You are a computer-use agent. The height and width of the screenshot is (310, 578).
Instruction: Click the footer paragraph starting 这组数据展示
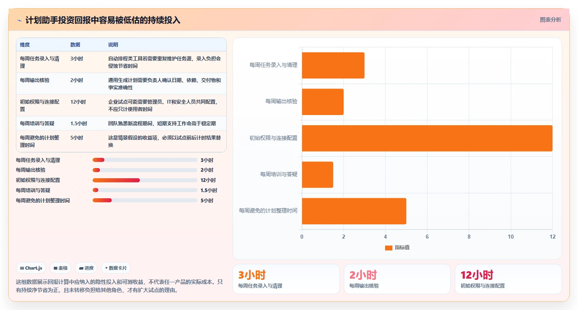[119, 286]
